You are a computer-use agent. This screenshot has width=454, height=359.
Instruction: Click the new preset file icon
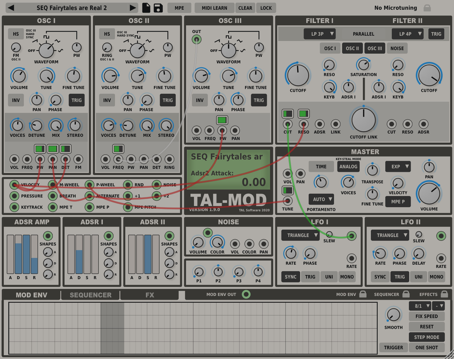click(146, 8)
